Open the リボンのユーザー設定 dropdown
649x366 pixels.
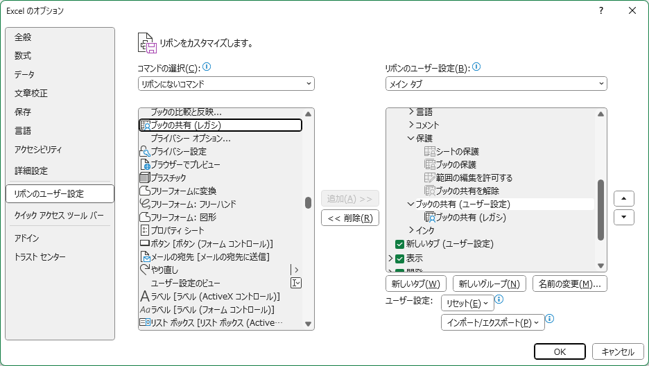pyautogui.click(x=496, y=84)
